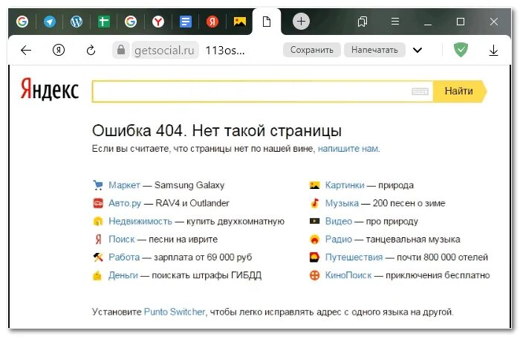
Task: Click the Авто.ру red icon
Action: [x=98, y=203]
